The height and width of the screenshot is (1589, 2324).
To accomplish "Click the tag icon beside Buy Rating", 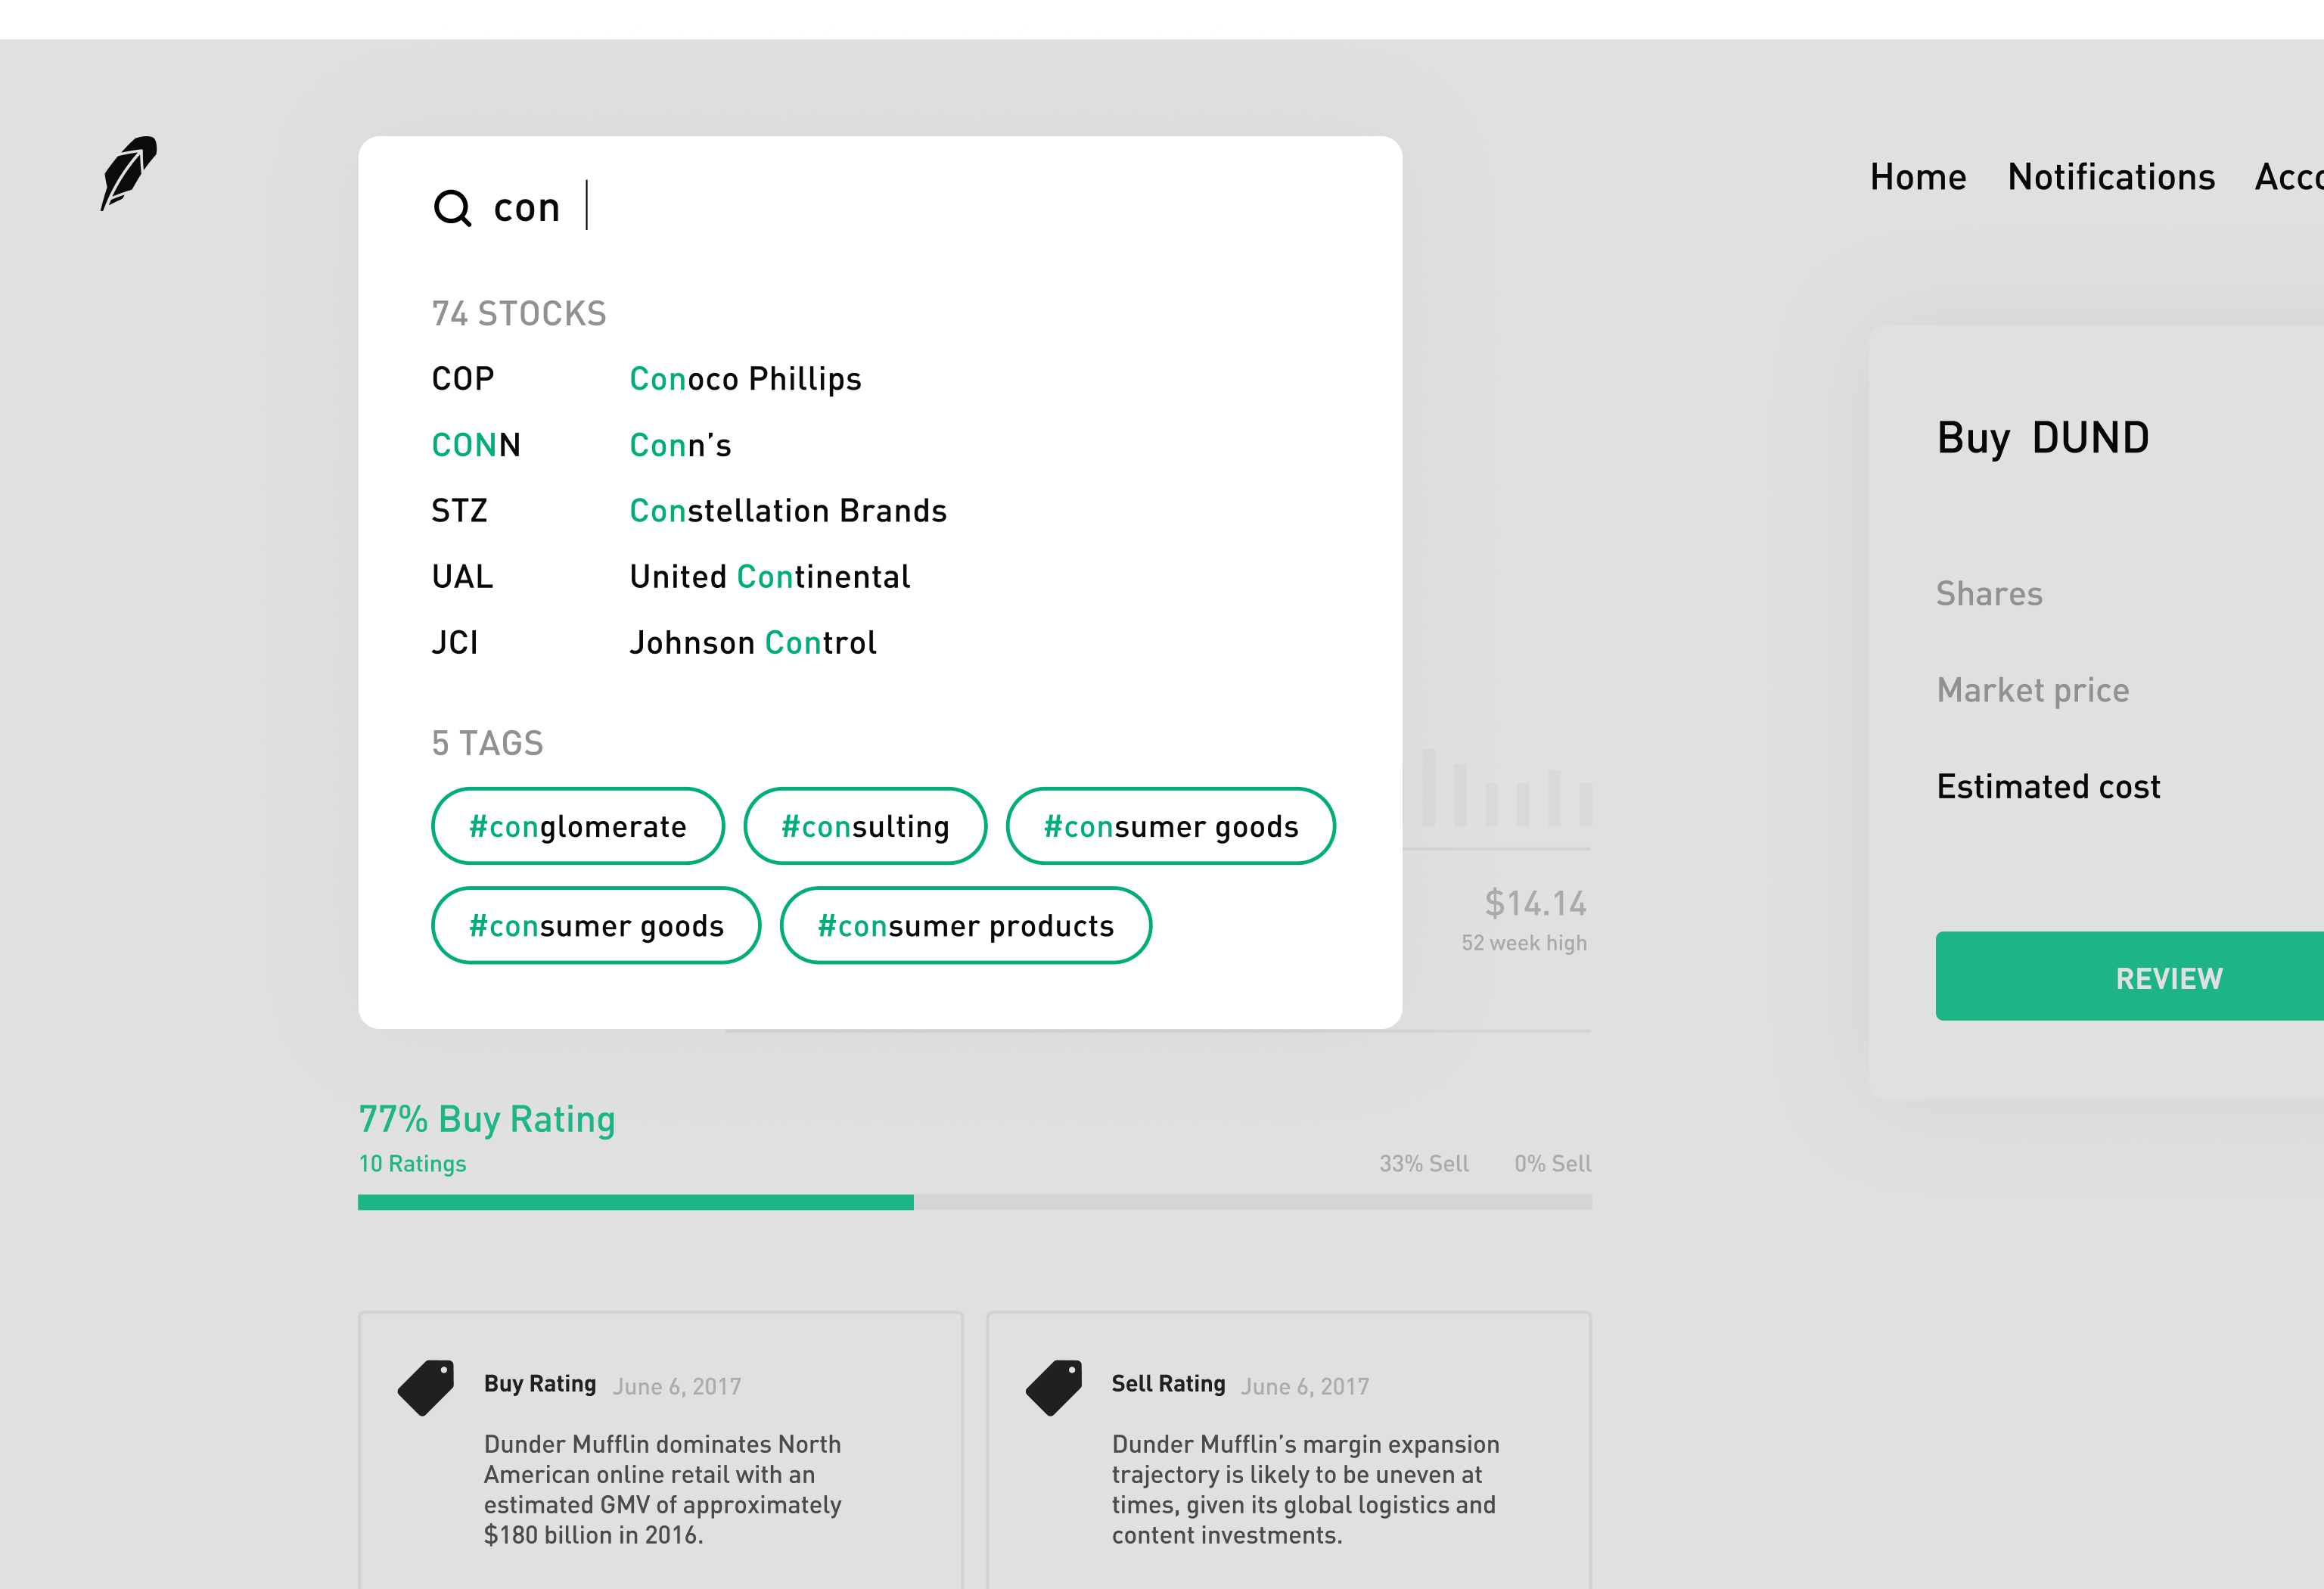I will click(x=426, y=1387).
